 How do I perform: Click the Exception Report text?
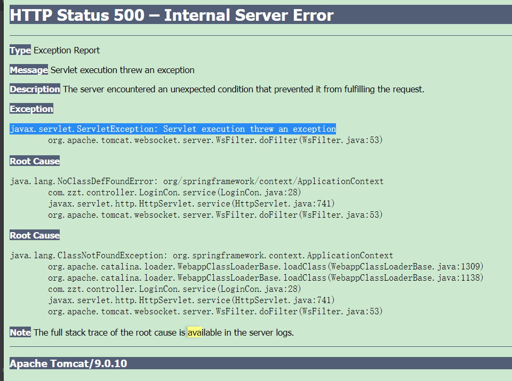66,50
